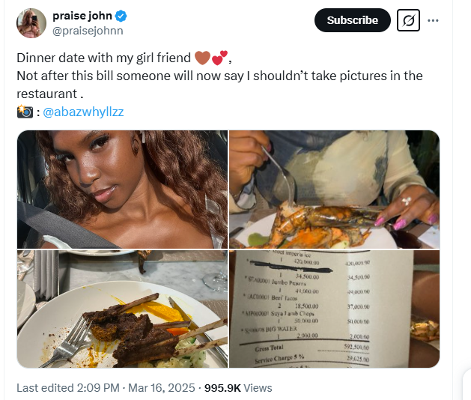
Task: Open the selfie photo of the woman
Action: (x=122, y=189)
